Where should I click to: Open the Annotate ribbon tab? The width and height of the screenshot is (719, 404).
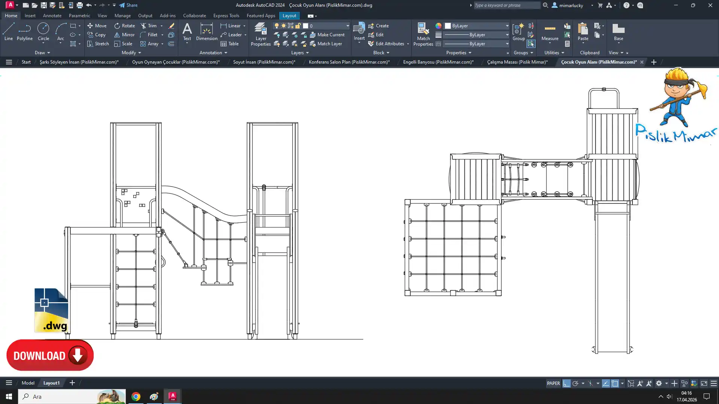(52, 16)
